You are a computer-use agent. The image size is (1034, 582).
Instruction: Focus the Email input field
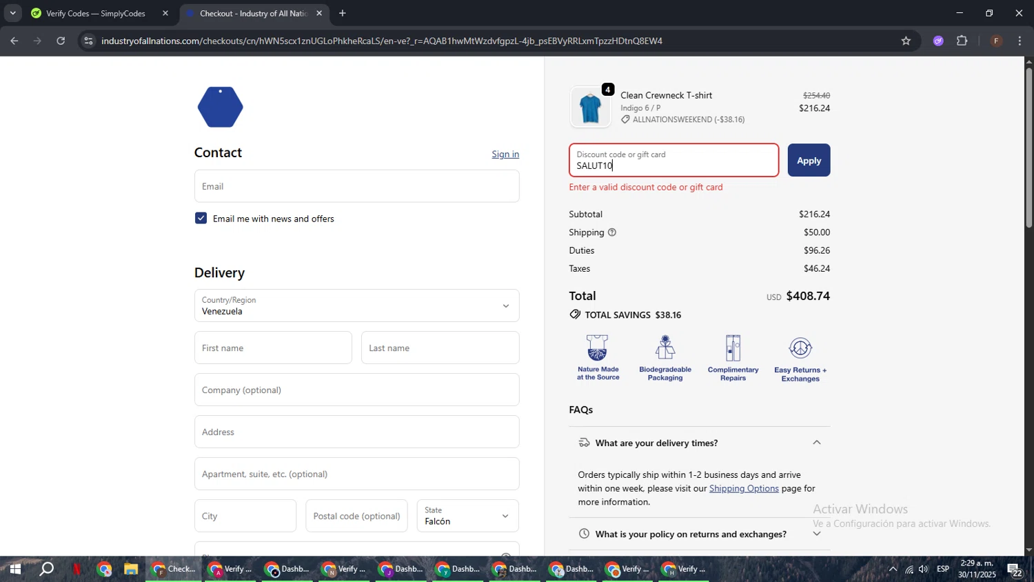356,186
